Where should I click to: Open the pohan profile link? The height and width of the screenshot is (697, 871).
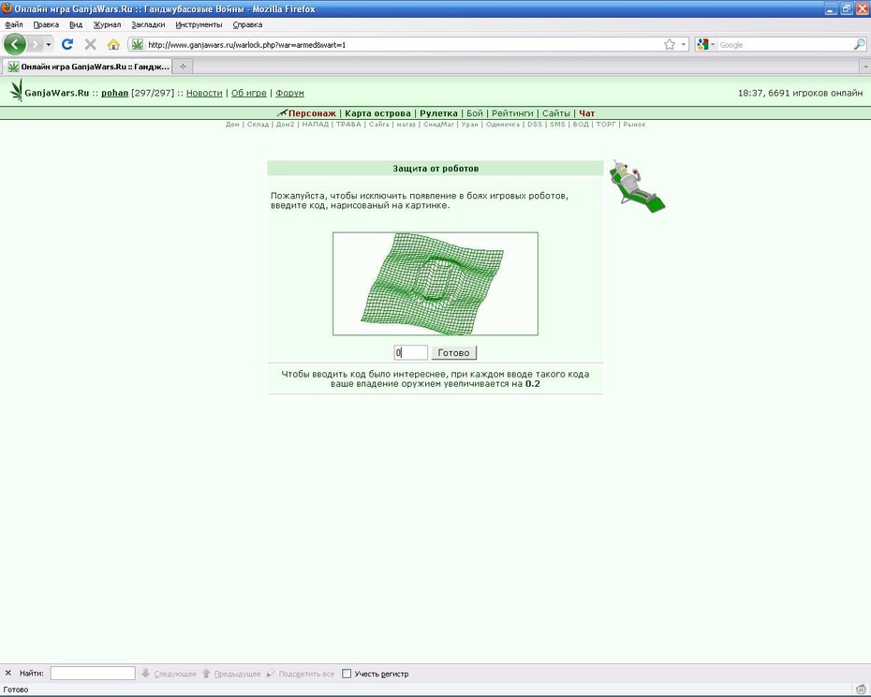(114, 93)
